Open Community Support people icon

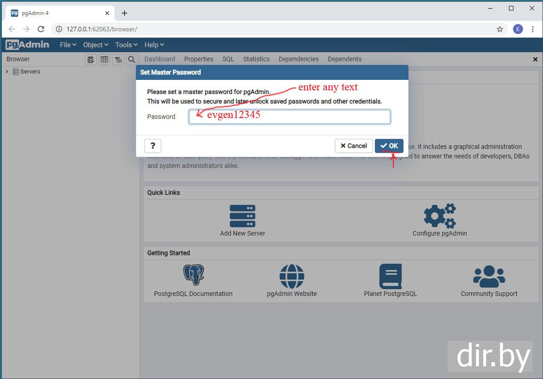coord(489,276)
